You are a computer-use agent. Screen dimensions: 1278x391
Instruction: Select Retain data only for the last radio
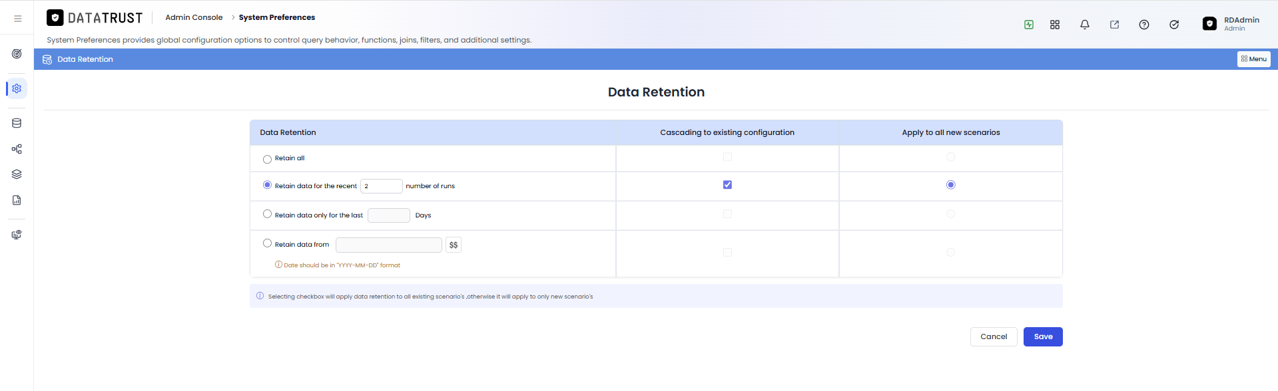[267, 214]
